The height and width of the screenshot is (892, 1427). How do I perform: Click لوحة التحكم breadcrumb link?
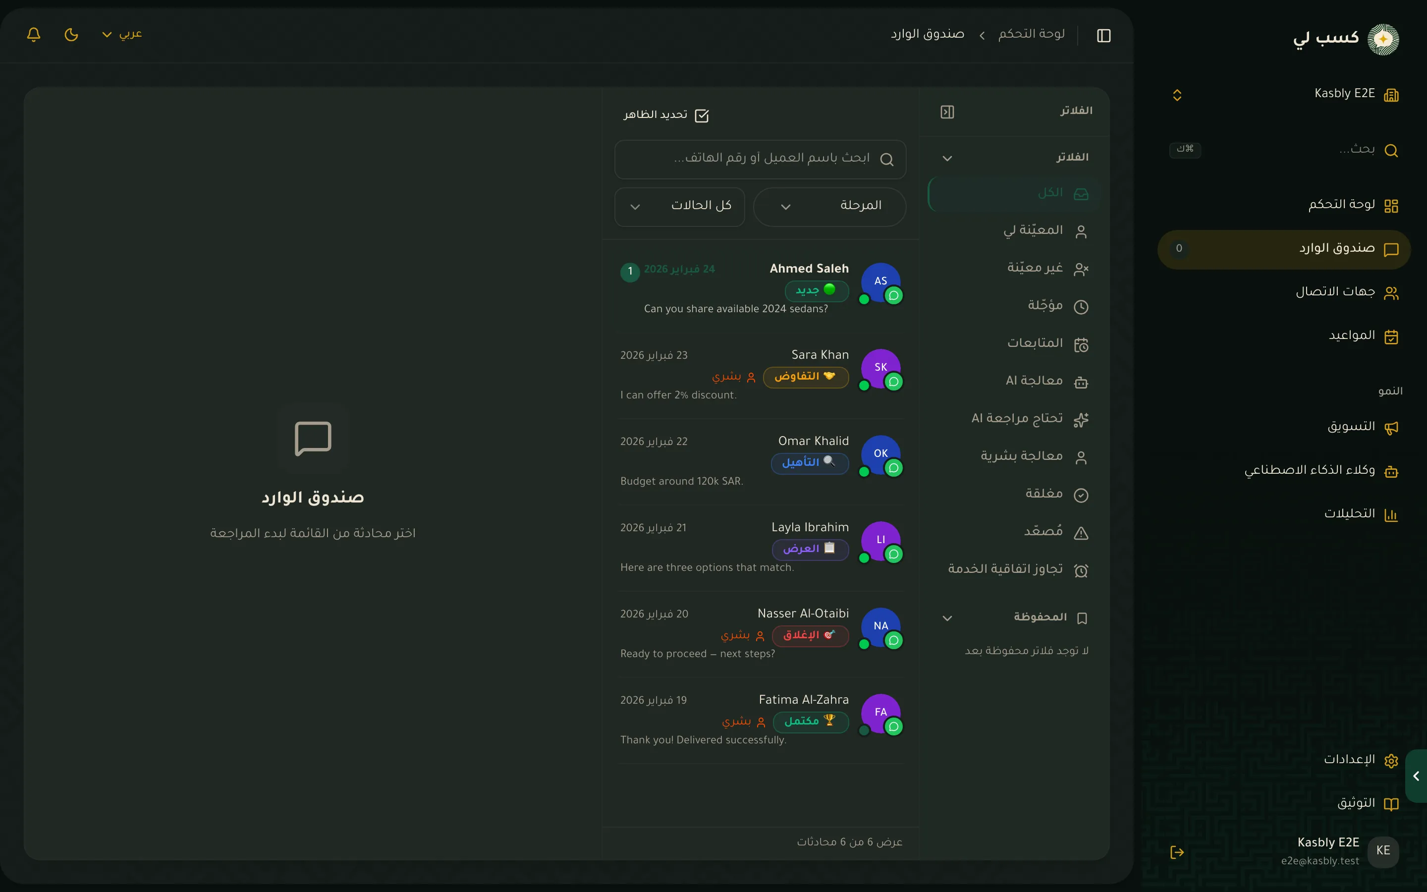(x=1031, y=34)
